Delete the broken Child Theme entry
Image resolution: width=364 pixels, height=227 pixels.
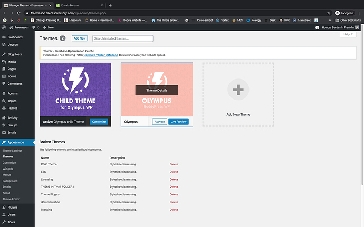(x=174, y=164)
